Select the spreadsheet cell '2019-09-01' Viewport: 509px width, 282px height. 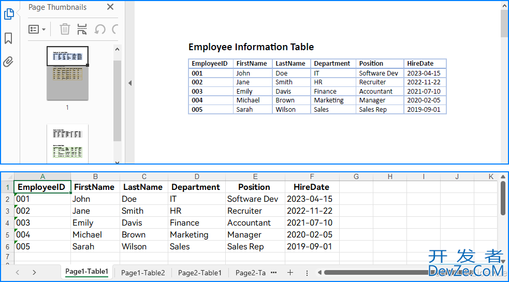[312, 247]
